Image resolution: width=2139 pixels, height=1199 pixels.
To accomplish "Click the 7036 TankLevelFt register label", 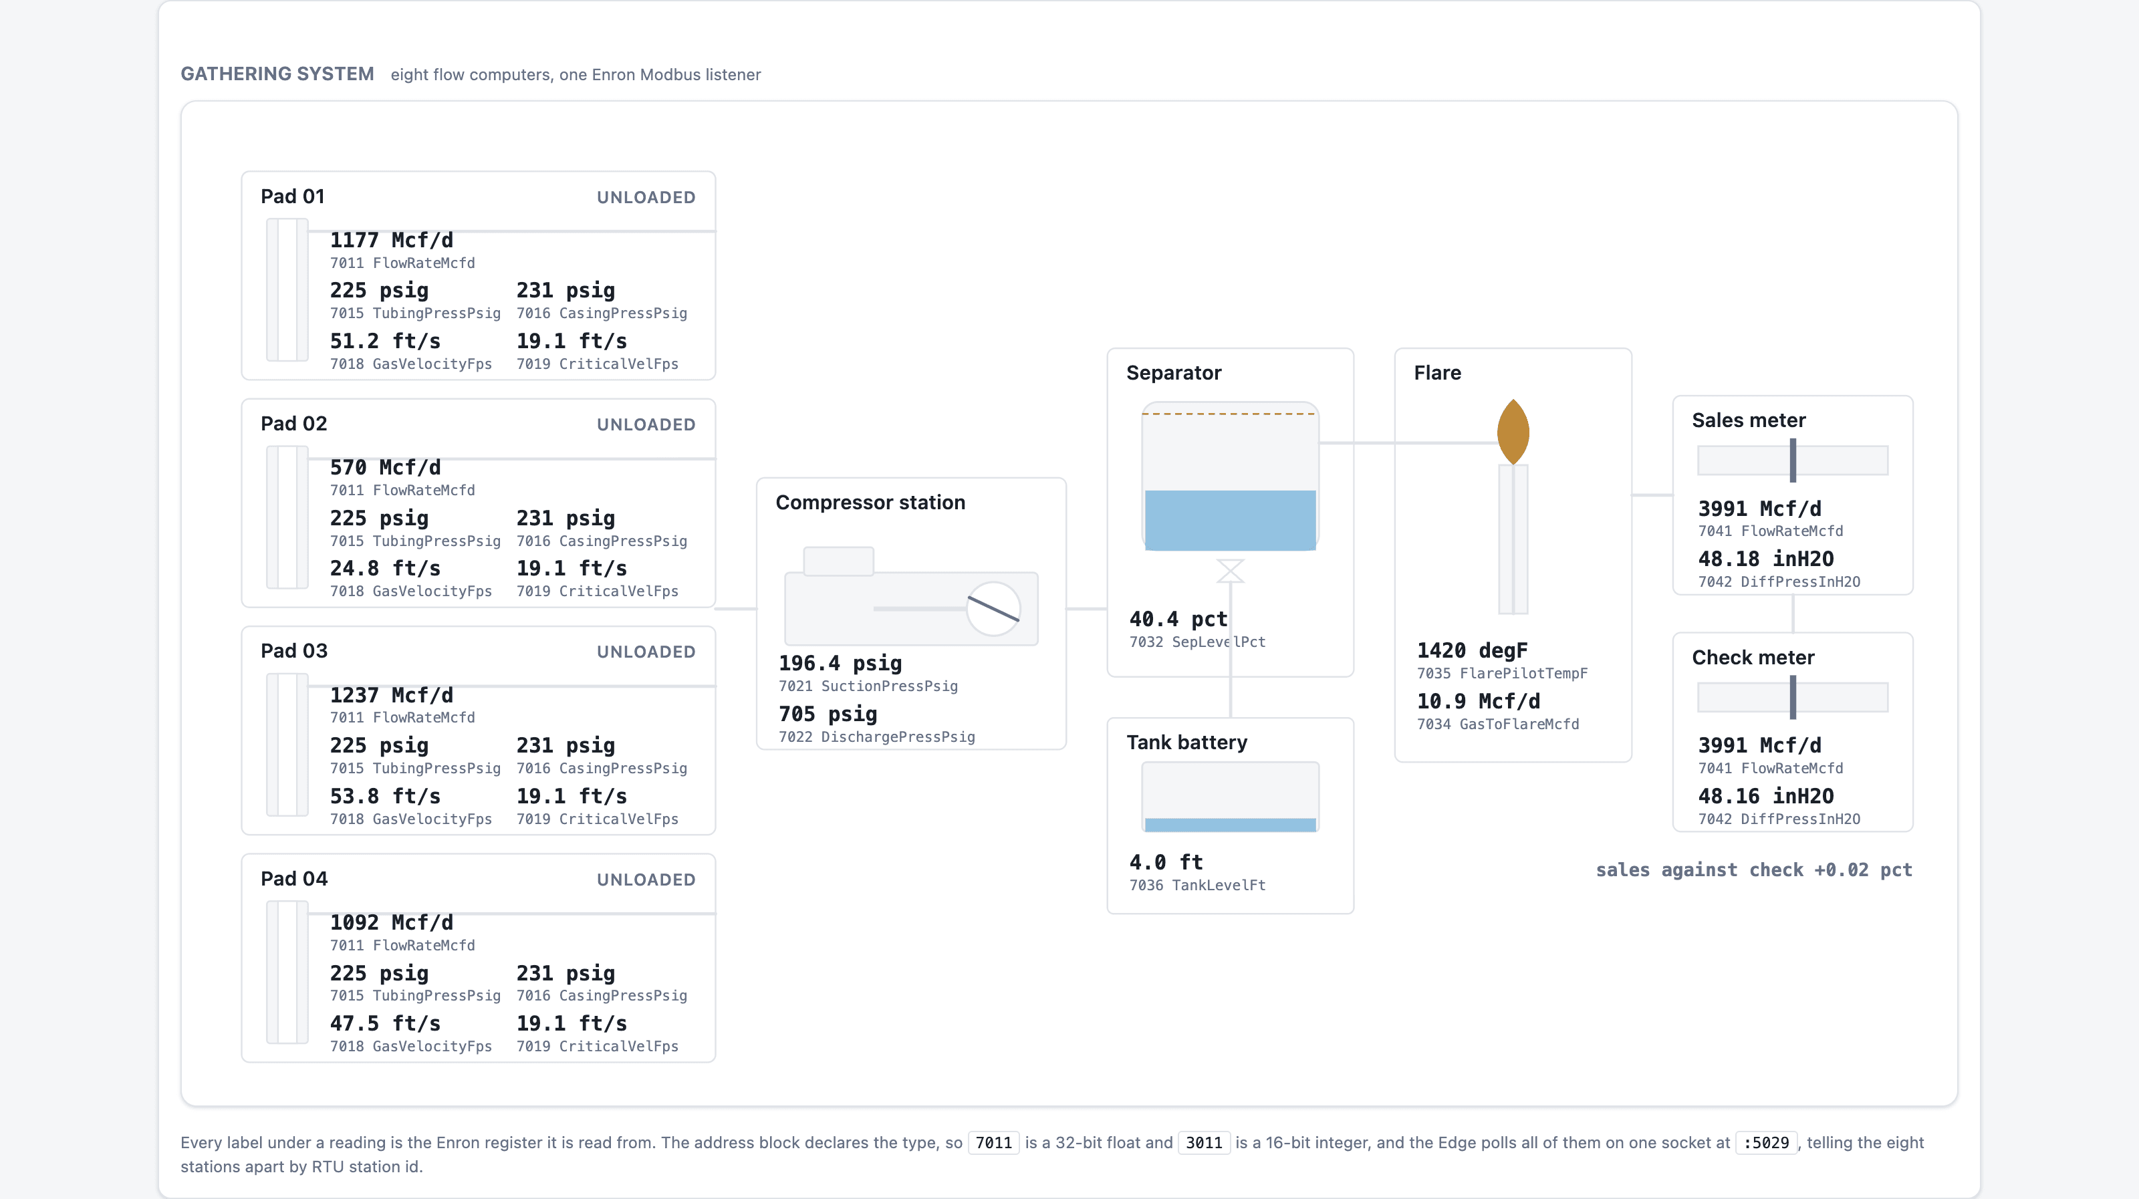I will [x=1197, y=885].
